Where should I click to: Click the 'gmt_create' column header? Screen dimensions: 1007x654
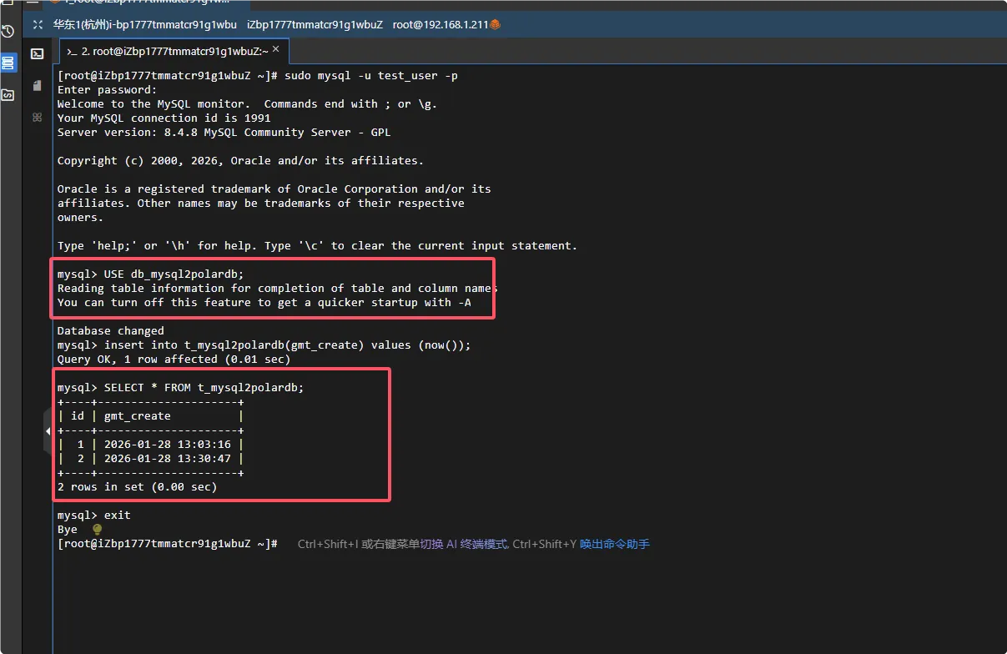tap(138, 416)
